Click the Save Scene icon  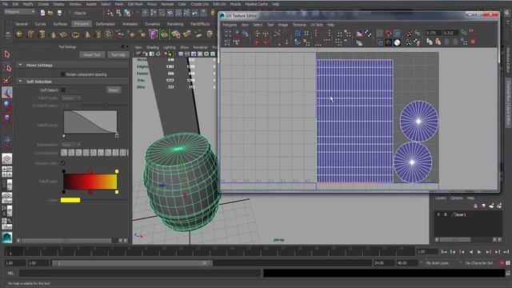coord(59,13)
